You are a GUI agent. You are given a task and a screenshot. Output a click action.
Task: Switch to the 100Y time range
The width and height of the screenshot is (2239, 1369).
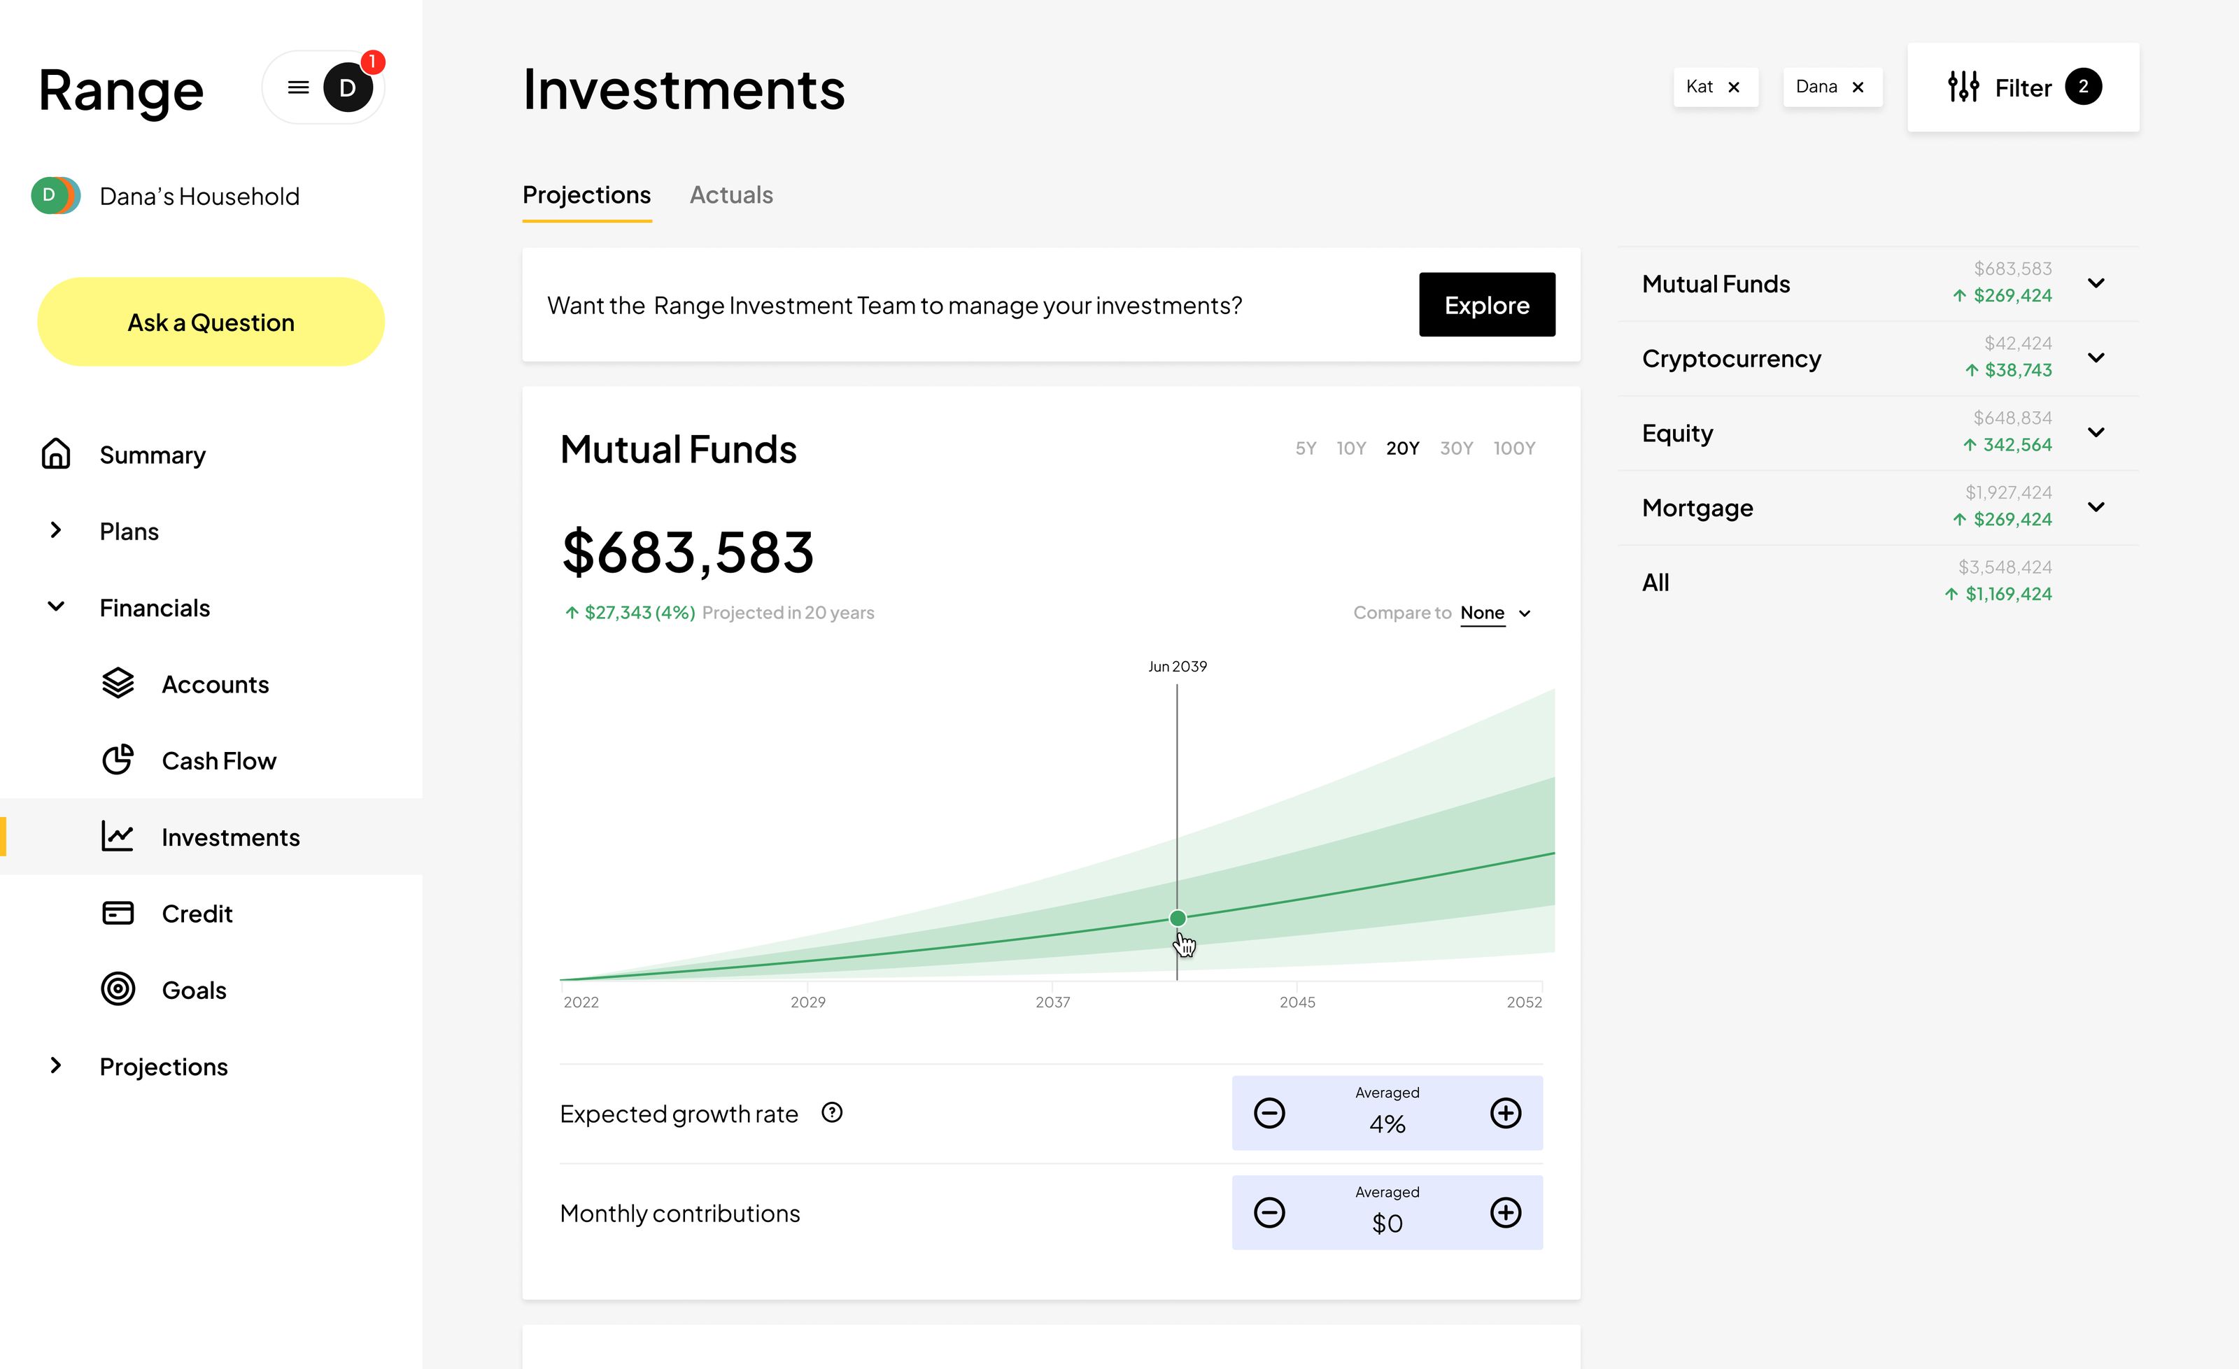[1514, 448]
